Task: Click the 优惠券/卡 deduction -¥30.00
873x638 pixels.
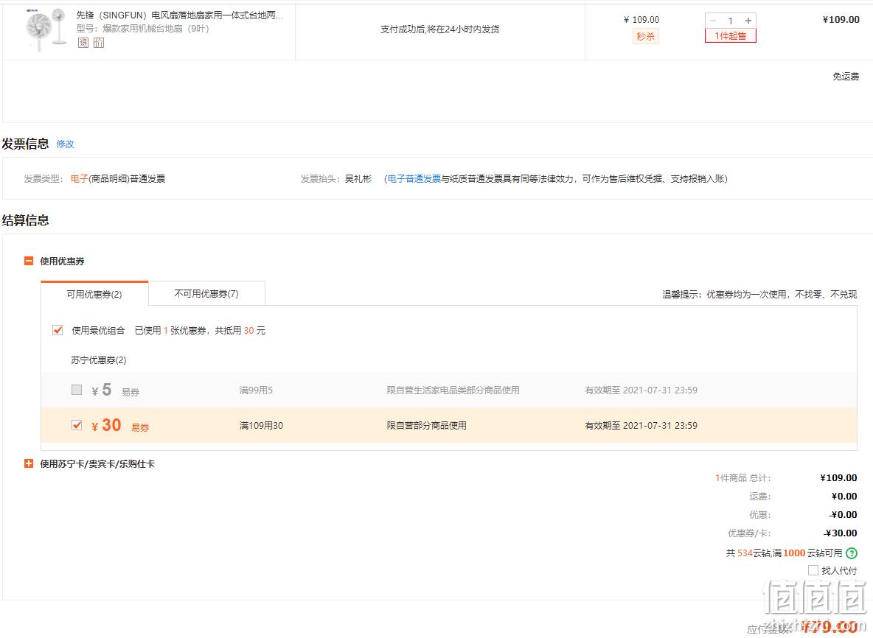Action: [840, 533]
